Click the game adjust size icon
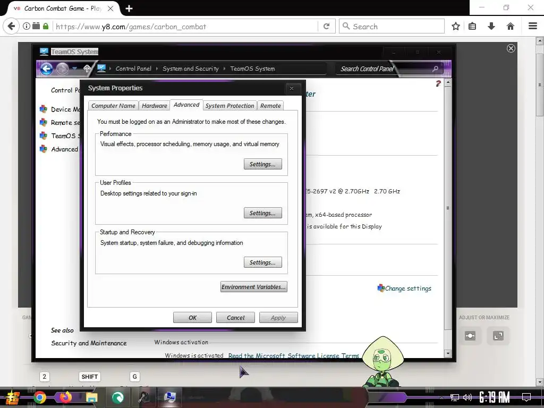Viewport: 544px width, 408px height. [470, 336]
